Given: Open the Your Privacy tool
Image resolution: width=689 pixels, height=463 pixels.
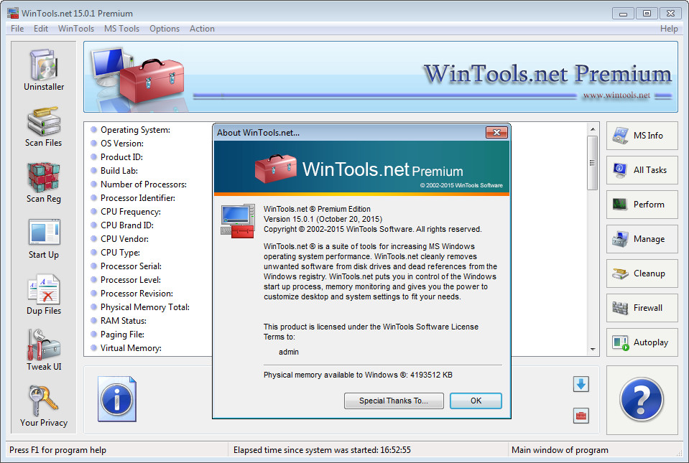Looking at the screenshot, I should tap(44, 406).
